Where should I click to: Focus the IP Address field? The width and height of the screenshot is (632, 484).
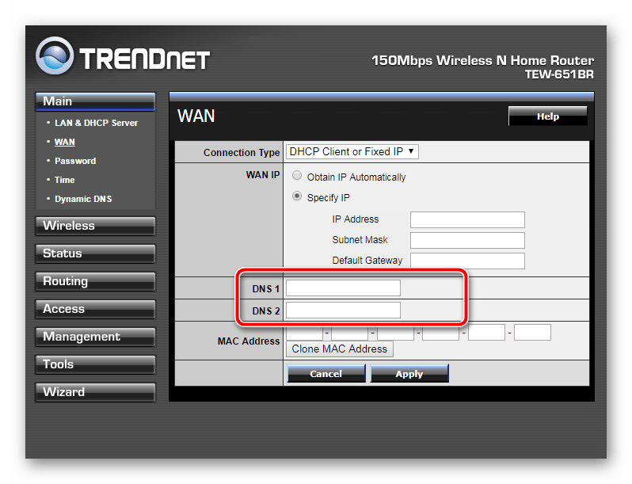[x=467, y=219]
